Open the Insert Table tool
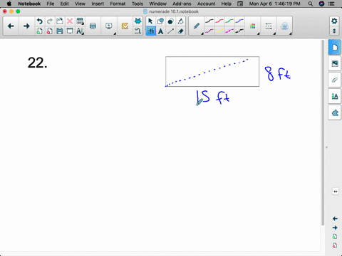Viewport: 342px width, 256px height. [80, 21]
